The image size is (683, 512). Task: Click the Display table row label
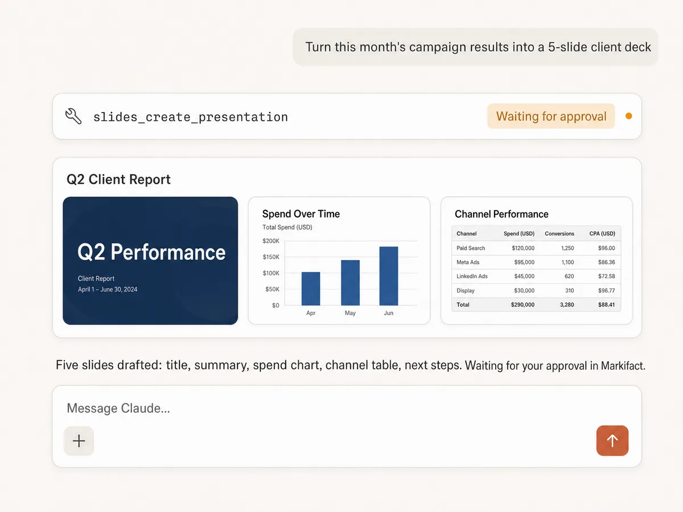[x=466, y=290]
